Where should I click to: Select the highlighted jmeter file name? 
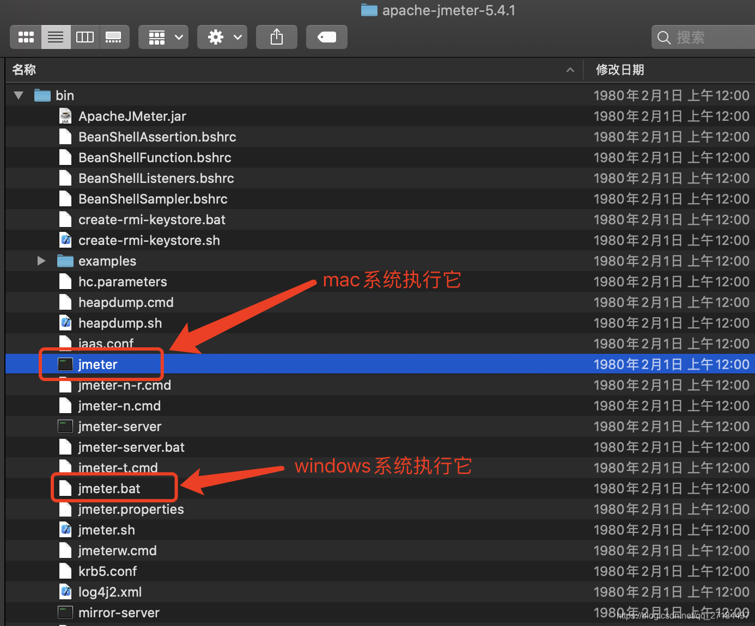coord(98,364)
